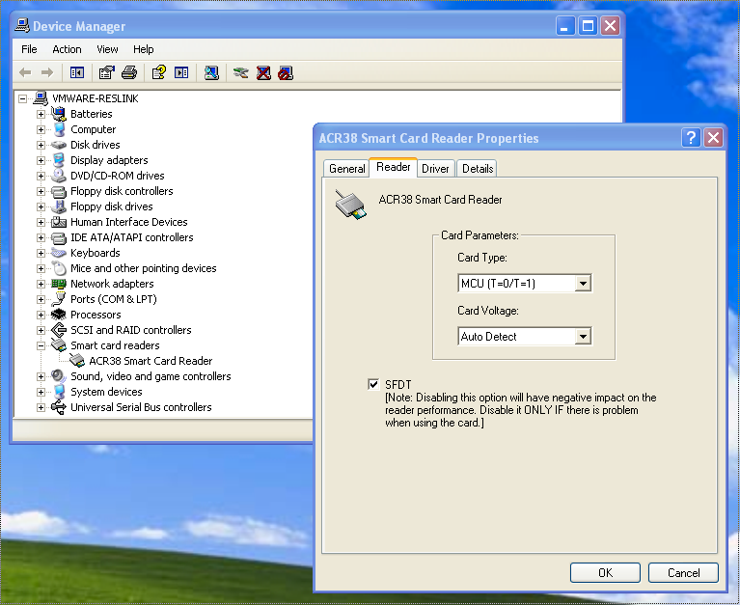The height and width of the screenshot is (605, 740).
Task: Click the Back arrow toolbar icon
Action: pyautogui.click(x=25, y=72)
